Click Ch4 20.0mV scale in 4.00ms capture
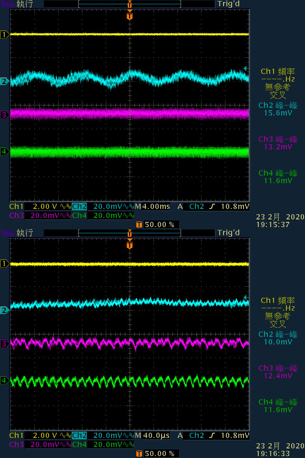The height and width of the screenshot is (458, 305). pos(103,216)
